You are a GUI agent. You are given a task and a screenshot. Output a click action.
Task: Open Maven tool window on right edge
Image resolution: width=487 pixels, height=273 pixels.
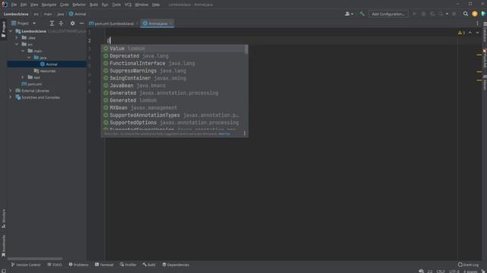[485, 83]
